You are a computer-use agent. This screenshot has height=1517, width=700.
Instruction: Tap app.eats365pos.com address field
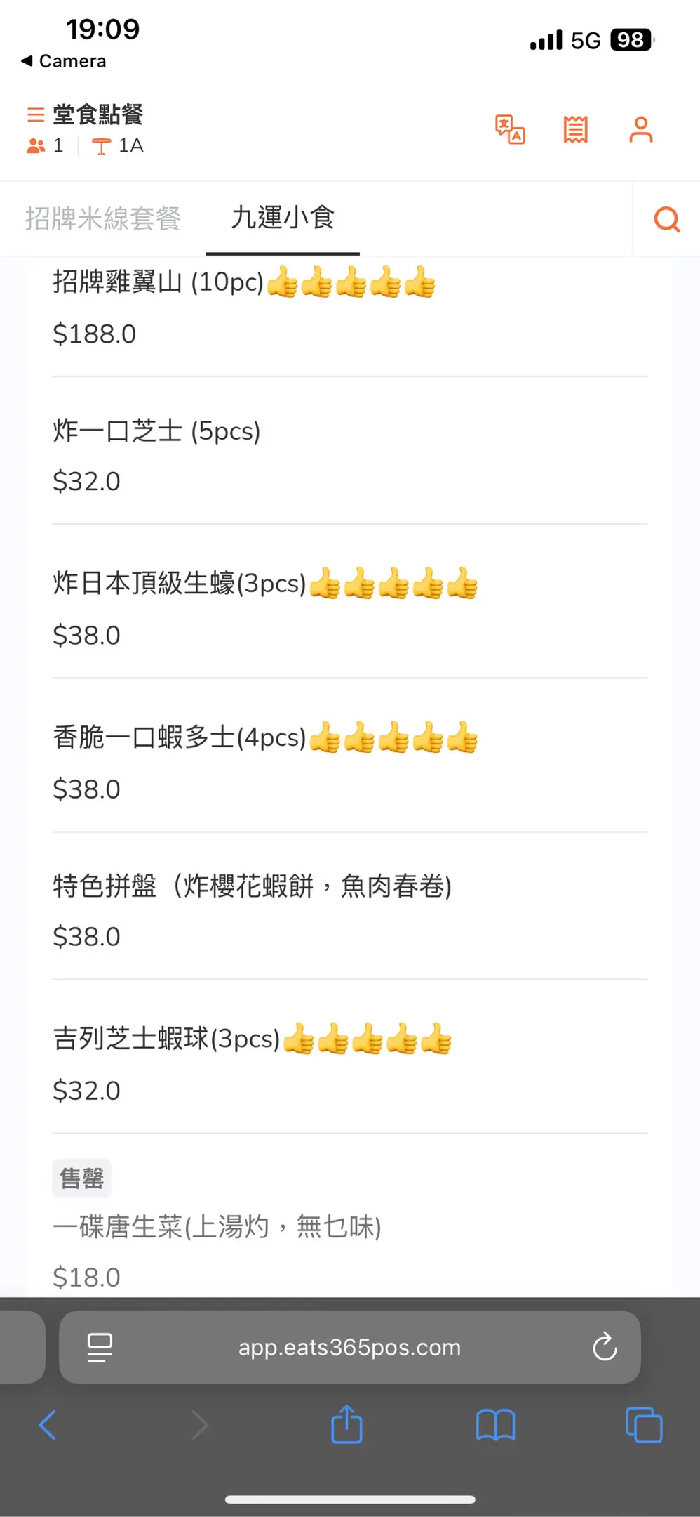349,1346
